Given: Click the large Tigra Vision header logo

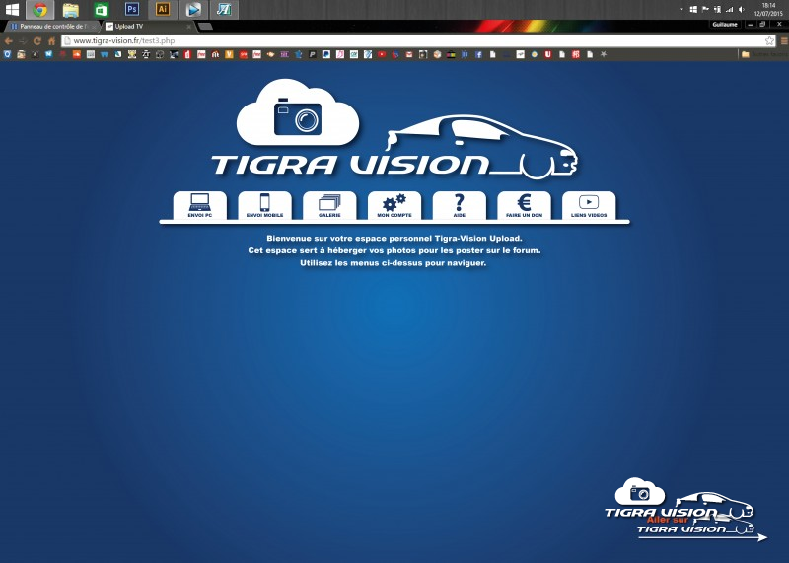Looking at the screenshot, I should pos(394,133).
